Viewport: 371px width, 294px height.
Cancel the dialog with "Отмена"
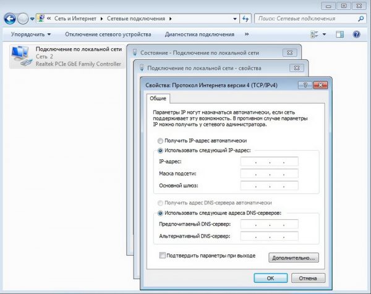click(308, 278)
